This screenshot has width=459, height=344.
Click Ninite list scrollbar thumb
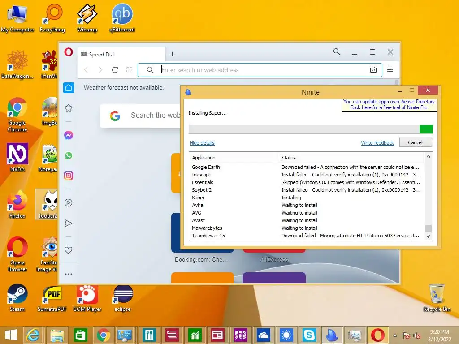point(428,228)
